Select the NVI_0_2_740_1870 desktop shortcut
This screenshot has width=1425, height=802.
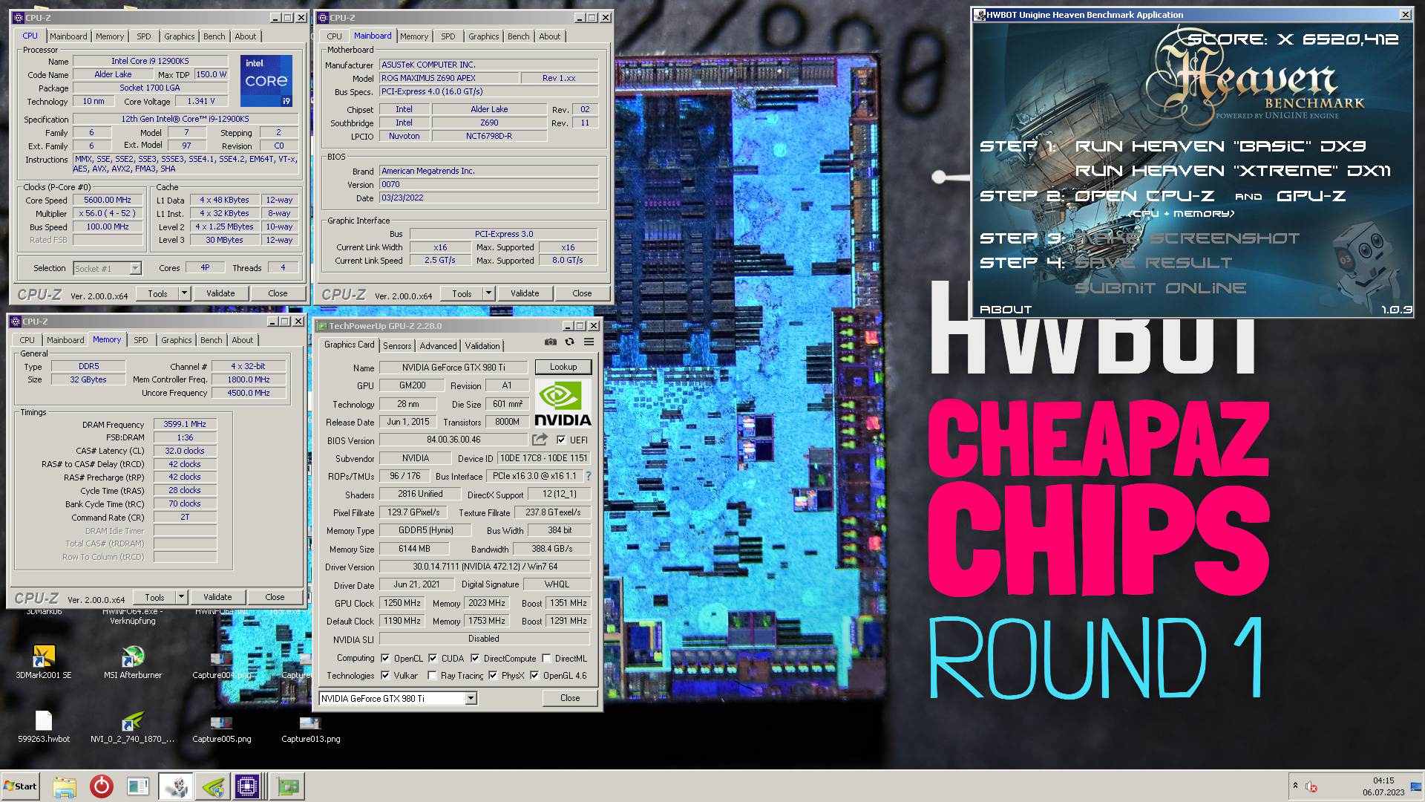[x=133, y=726]
